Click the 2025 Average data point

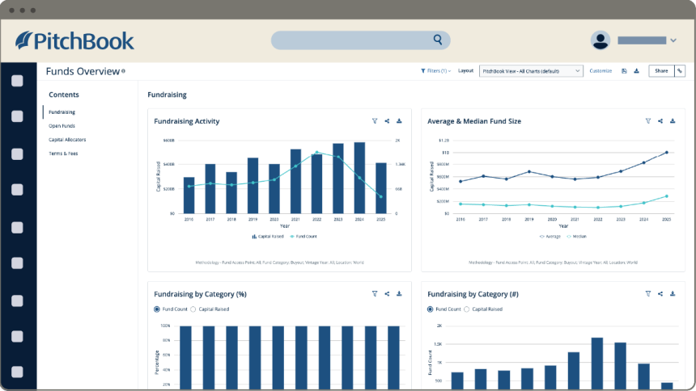(667, 153)
